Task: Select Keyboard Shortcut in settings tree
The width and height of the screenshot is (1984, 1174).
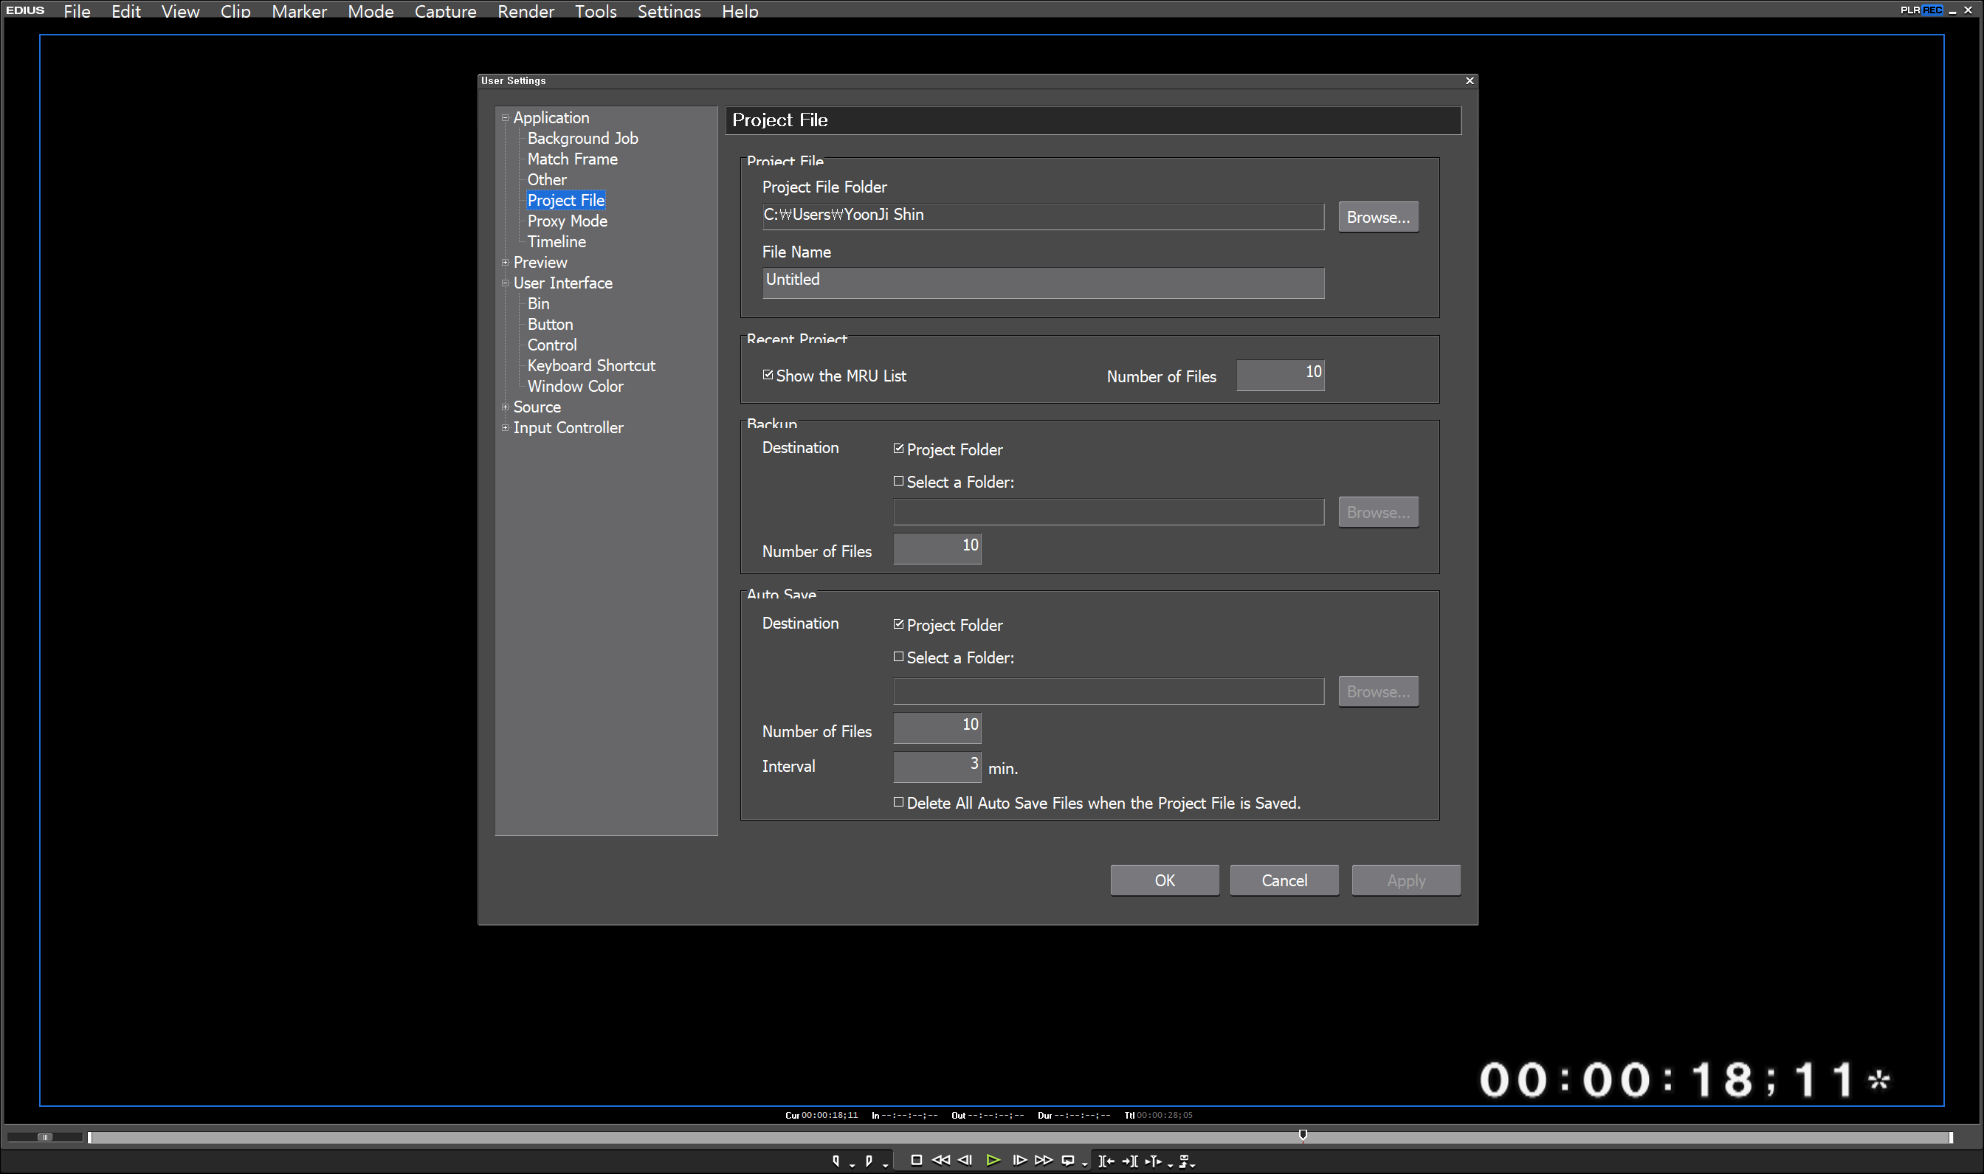Action: (x=591, y=365)
